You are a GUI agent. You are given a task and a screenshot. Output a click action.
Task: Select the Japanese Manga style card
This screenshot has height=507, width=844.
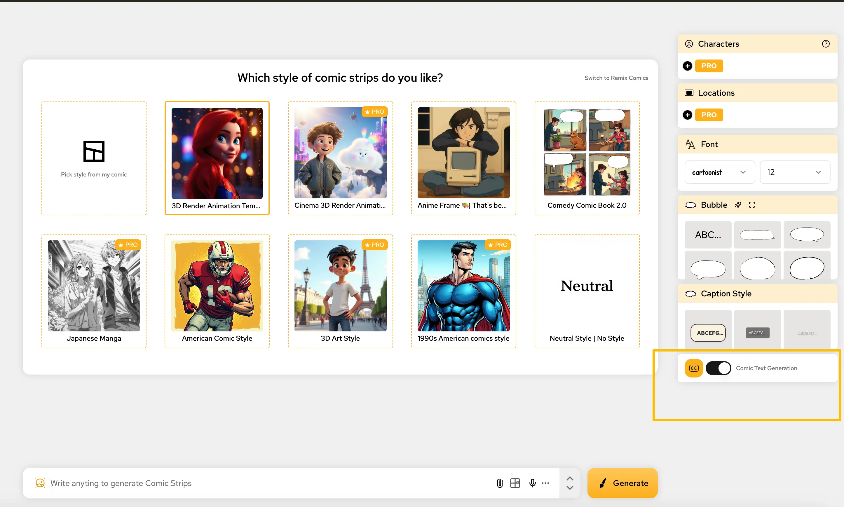(x=94, y=291)
